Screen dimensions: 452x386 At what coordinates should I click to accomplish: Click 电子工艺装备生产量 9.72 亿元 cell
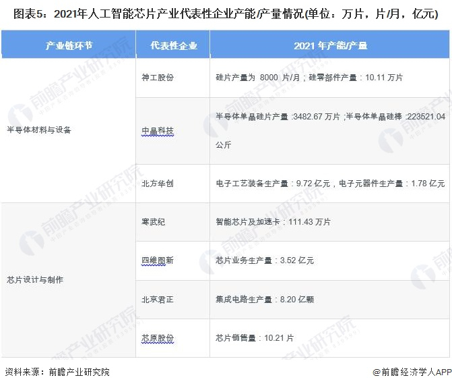click(330, 184)
